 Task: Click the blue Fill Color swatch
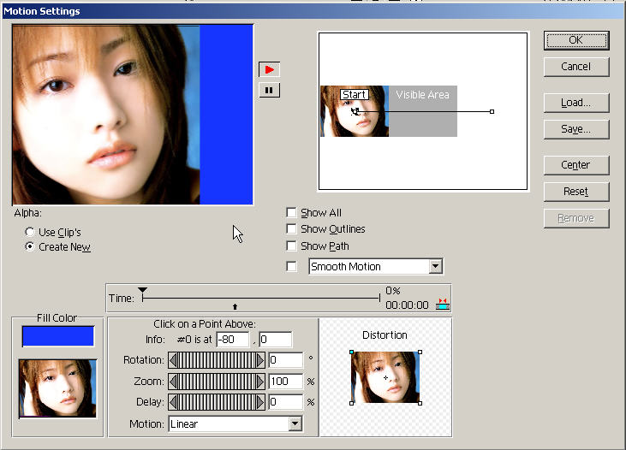click(x=58, y=336)
